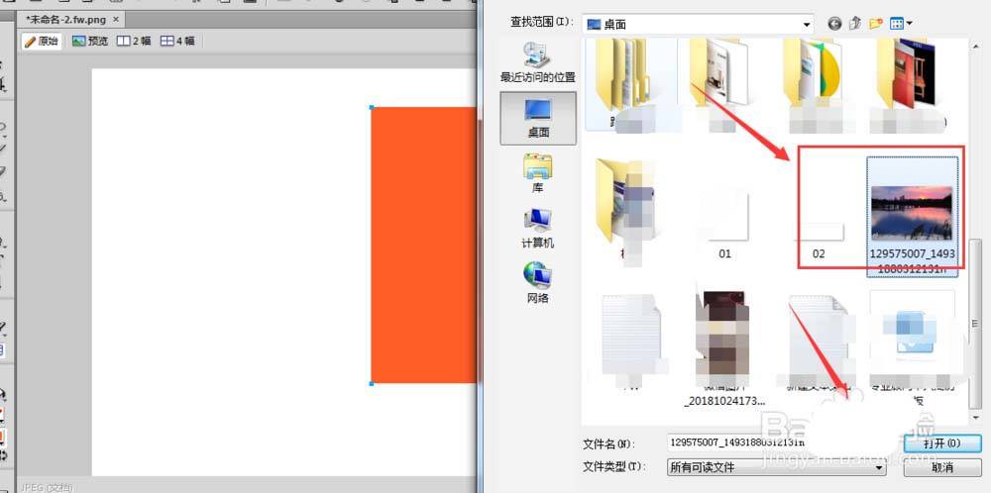Select the sunset photo thumbnail 129575007

(x=912, y=213)
